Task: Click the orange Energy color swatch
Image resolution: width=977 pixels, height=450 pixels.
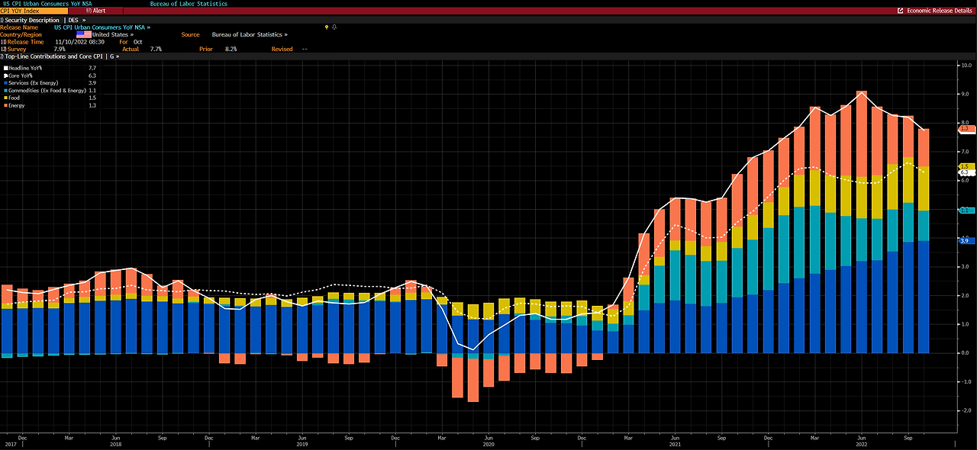Action: pyautogui.click(x=5, y=105)
